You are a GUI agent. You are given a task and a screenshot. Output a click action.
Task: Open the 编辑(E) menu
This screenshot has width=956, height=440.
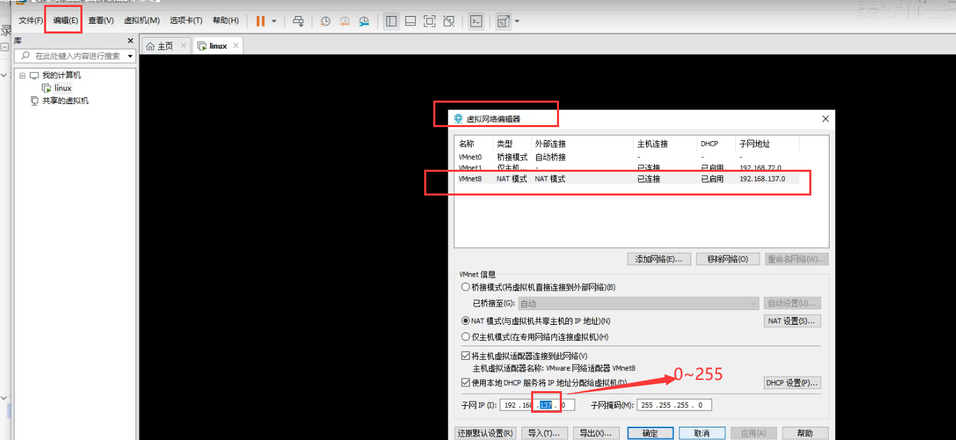coord(66,21)
